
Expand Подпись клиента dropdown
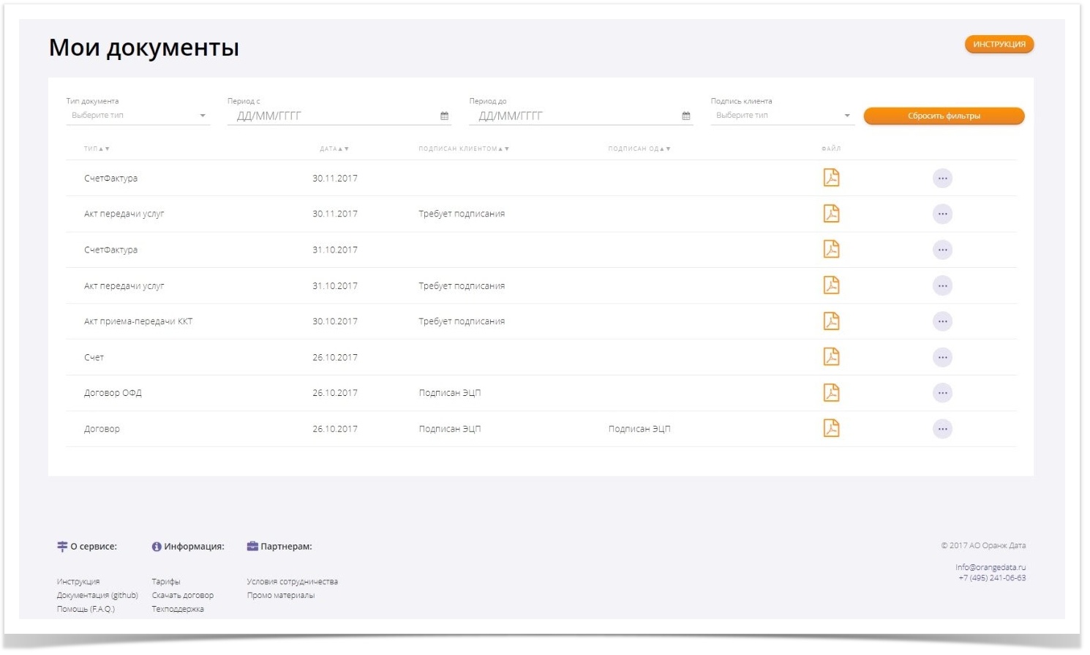(x=781, y=116)
